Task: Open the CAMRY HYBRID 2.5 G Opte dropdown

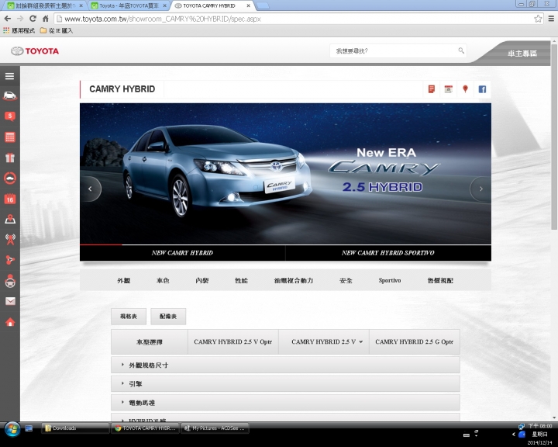Action: coord(414,341)
